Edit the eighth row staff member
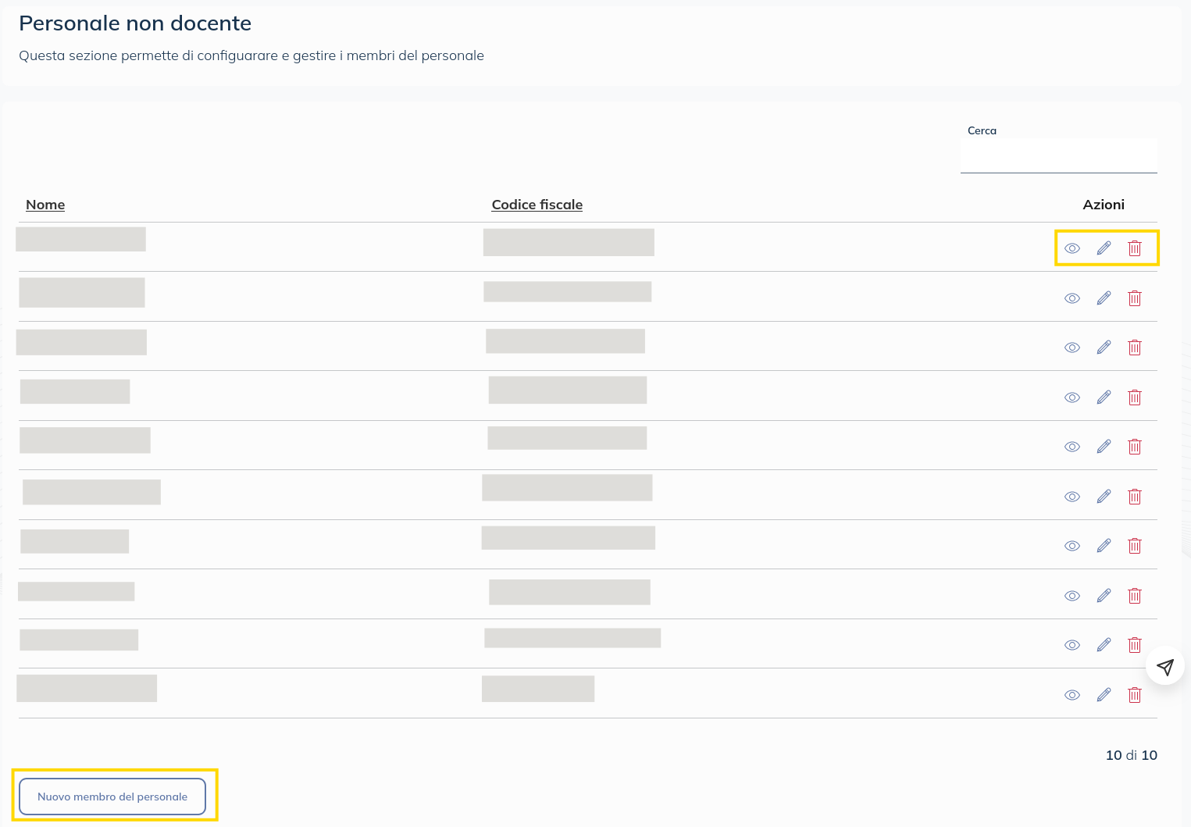The width and height of the screenshot is (1191, 827). [1104, 596]
